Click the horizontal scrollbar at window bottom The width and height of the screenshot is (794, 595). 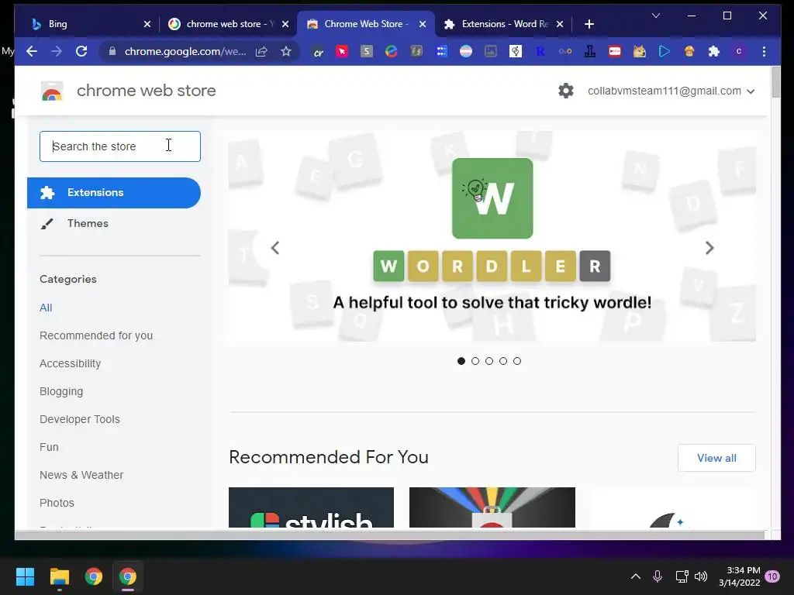click(x=390, y=535)
